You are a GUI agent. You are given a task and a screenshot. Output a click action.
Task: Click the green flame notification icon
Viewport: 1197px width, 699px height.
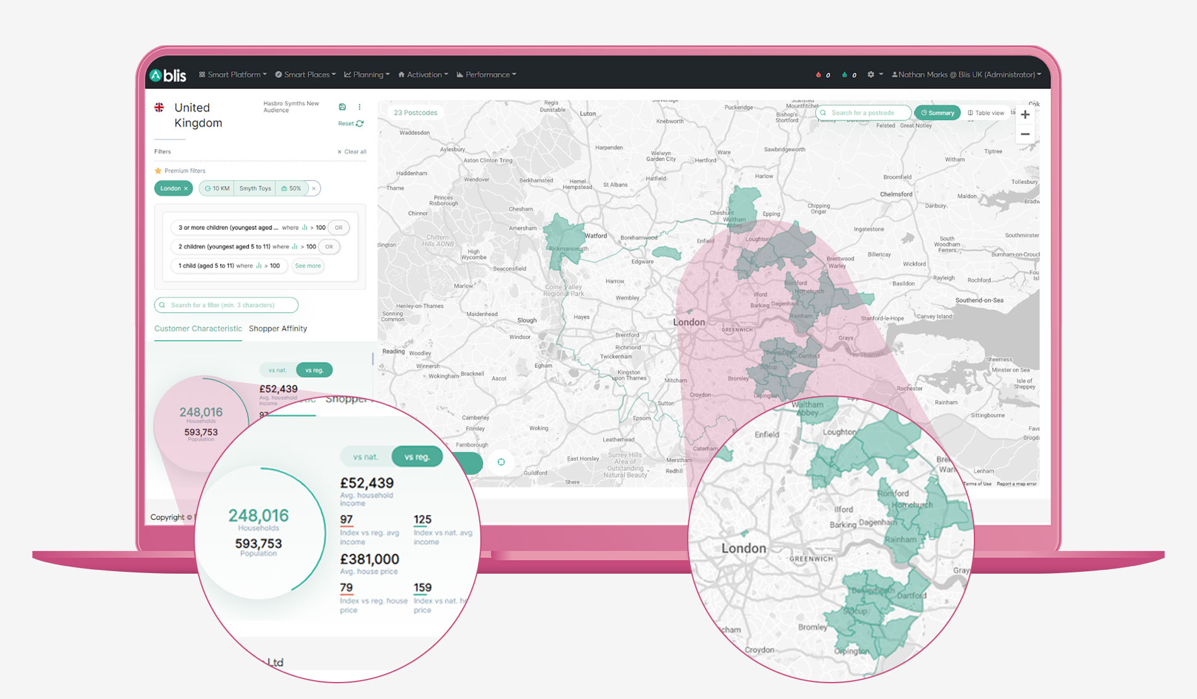point(845,74)
